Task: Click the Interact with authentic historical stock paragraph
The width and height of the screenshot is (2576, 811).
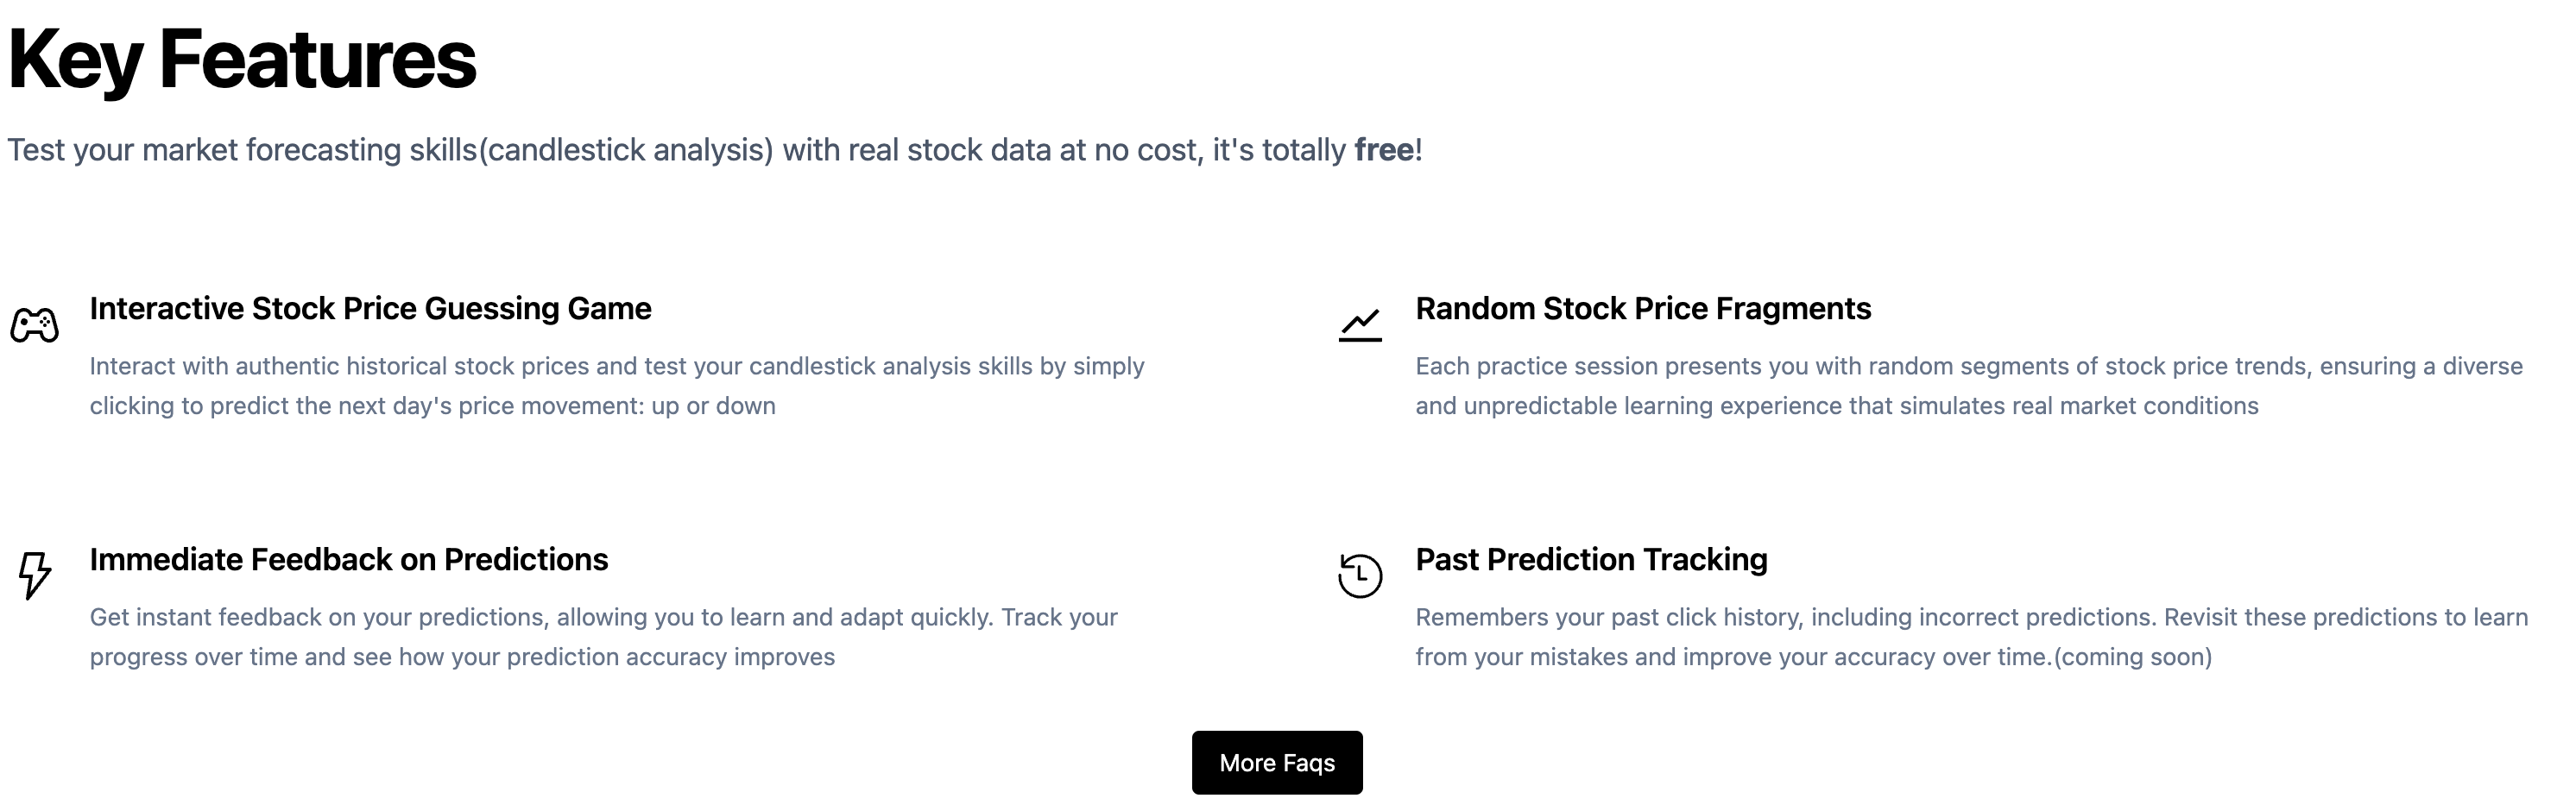Action: [617, 386]
